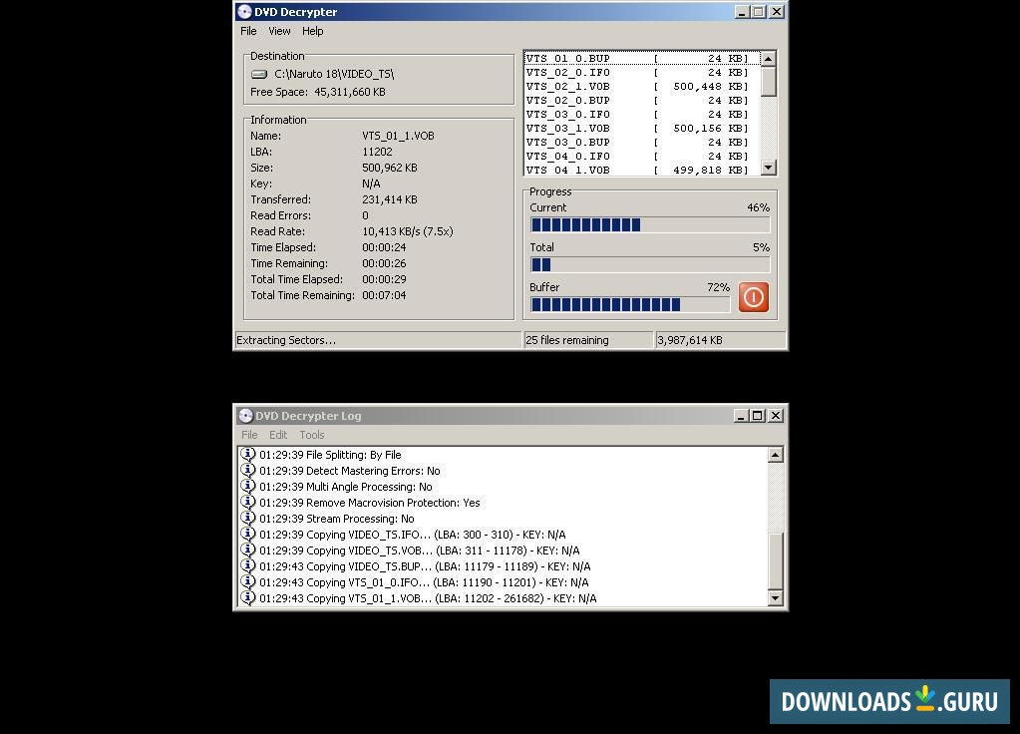Click info icon beside Stream Processing entry

pos(248,518)
